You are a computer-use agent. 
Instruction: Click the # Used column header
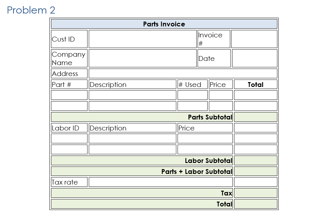(x=192, y=84)
